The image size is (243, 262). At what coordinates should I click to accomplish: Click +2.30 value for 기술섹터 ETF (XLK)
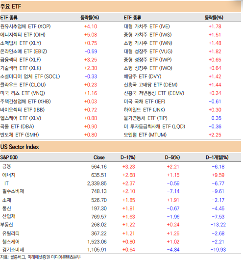[91, 68]
